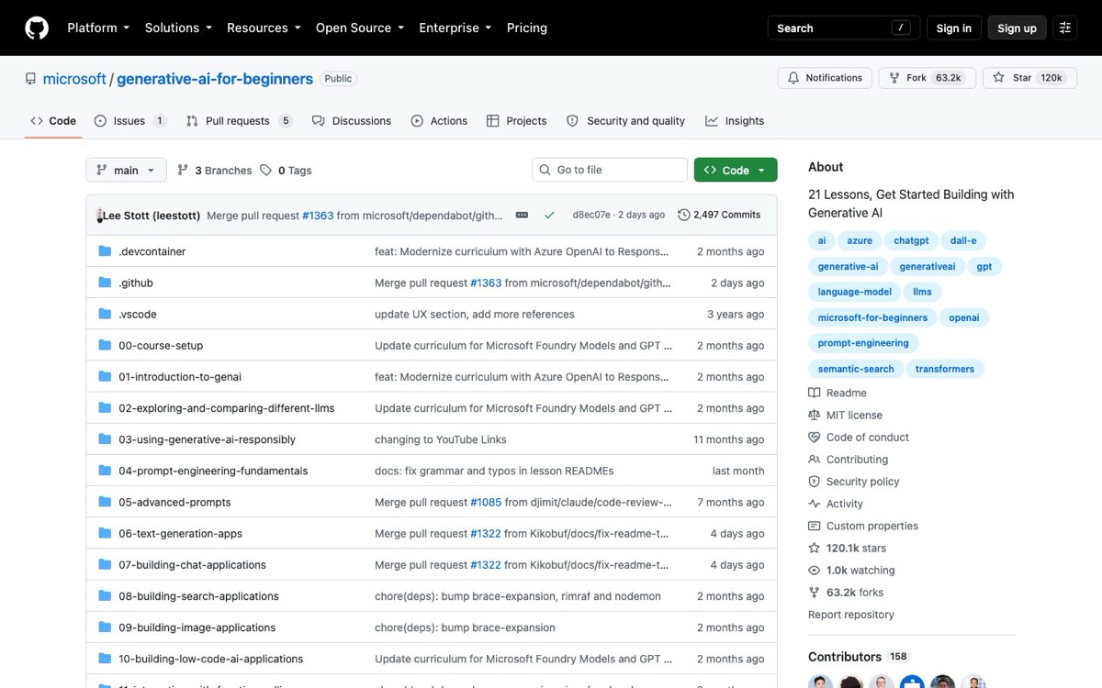Click the Report repository link
Viewport: 1102px width, 688px height.
[851, 615]
